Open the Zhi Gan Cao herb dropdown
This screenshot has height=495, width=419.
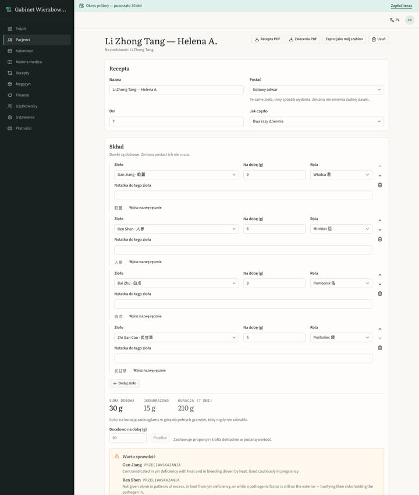coord(176,337)
